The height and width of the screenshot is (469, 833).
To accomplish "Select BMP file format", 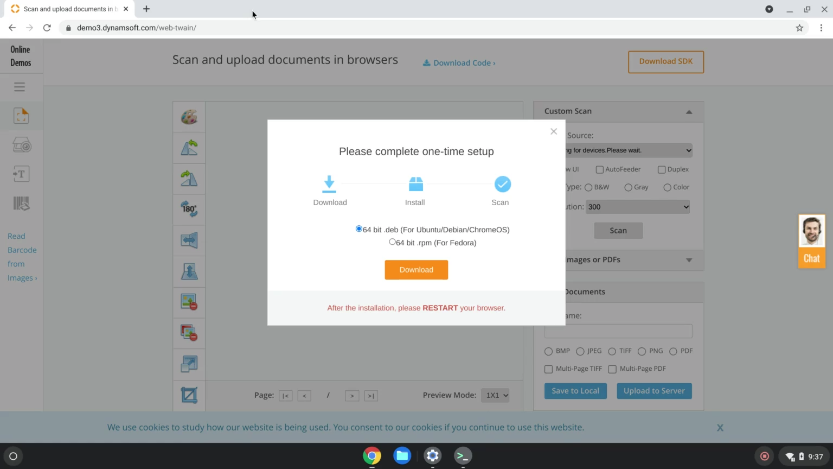I will coord(548,351).
